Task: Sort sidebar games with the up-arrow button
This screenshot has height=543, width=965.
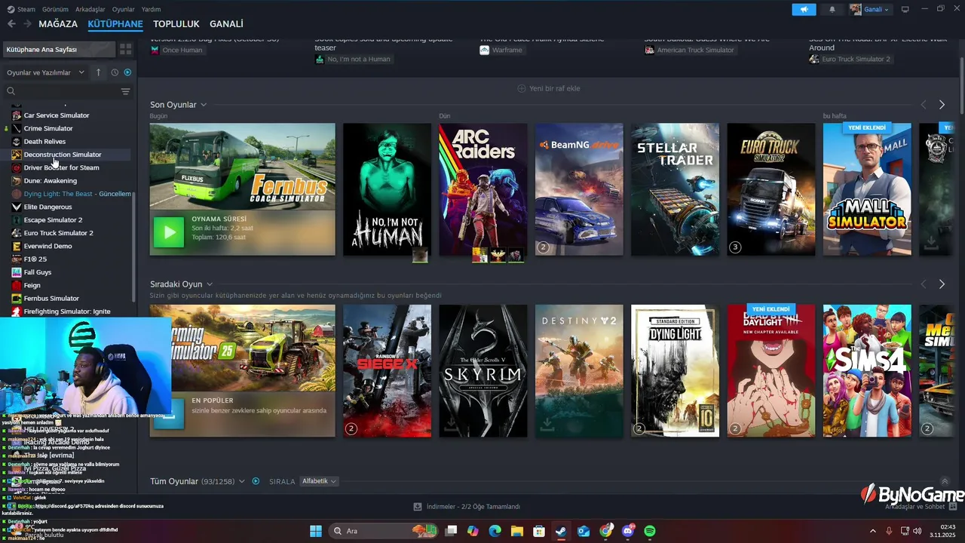Action: 98,72
